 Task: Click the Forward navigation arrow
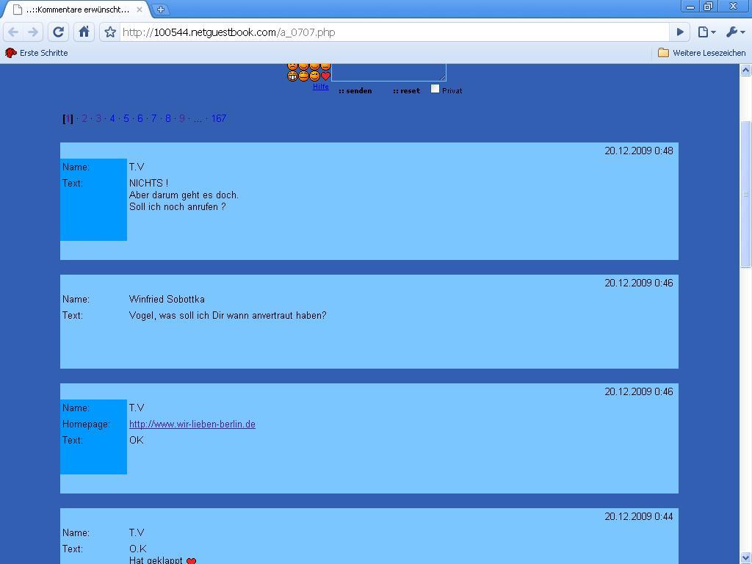coord(33,32)
